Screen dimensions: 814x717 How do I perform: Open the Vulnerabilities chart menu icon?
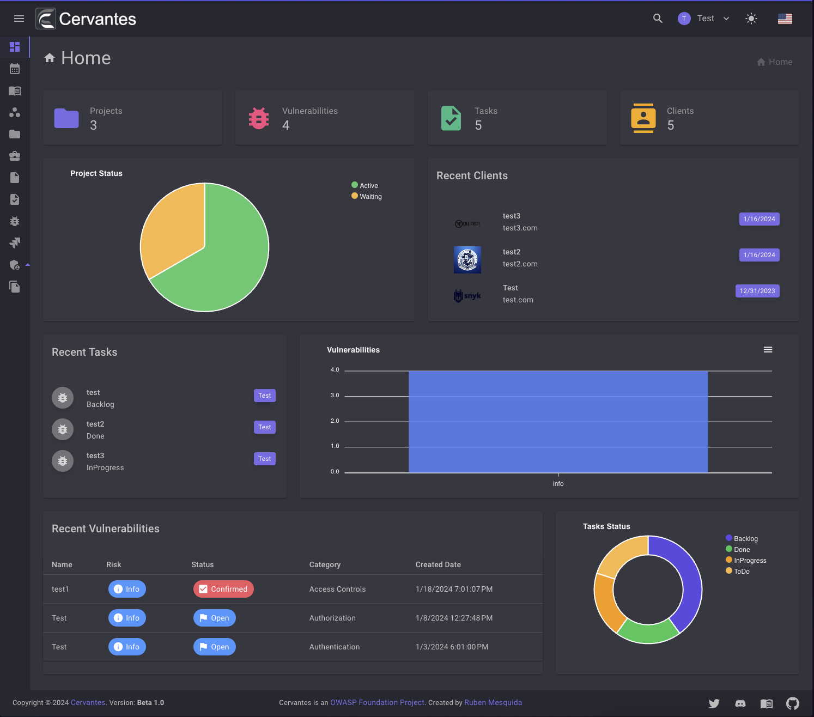click(x=768, y=350)
